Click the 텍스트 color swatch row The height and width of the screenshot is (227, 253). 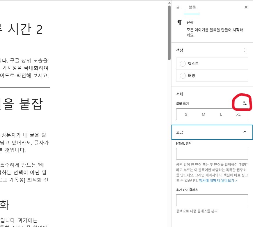(x=212, y=63)
